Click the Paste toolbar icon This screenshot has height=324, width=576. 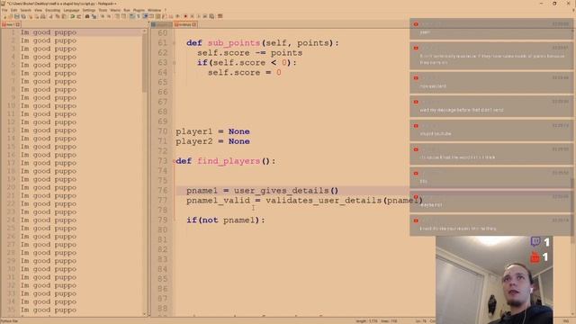click(x=64, y=16)
